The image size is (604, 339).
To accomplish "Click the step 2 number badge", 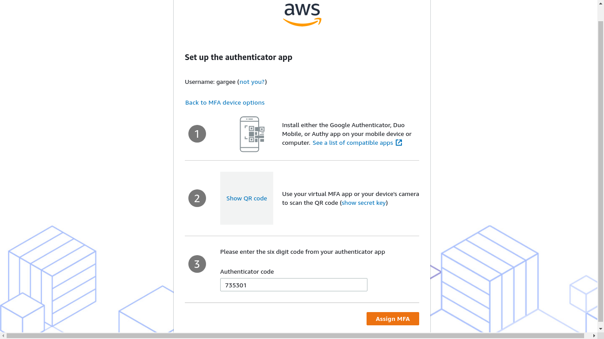I will click(x=197, y=198).
